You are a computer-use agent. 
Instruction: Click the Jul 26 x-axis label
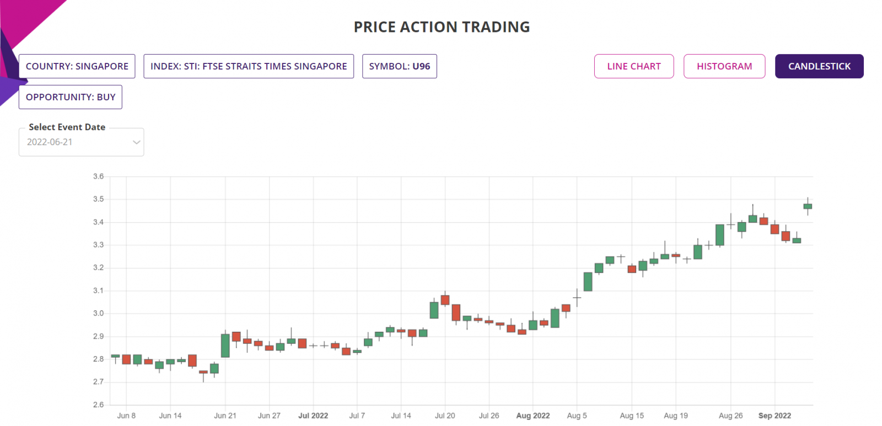[489, 416]
